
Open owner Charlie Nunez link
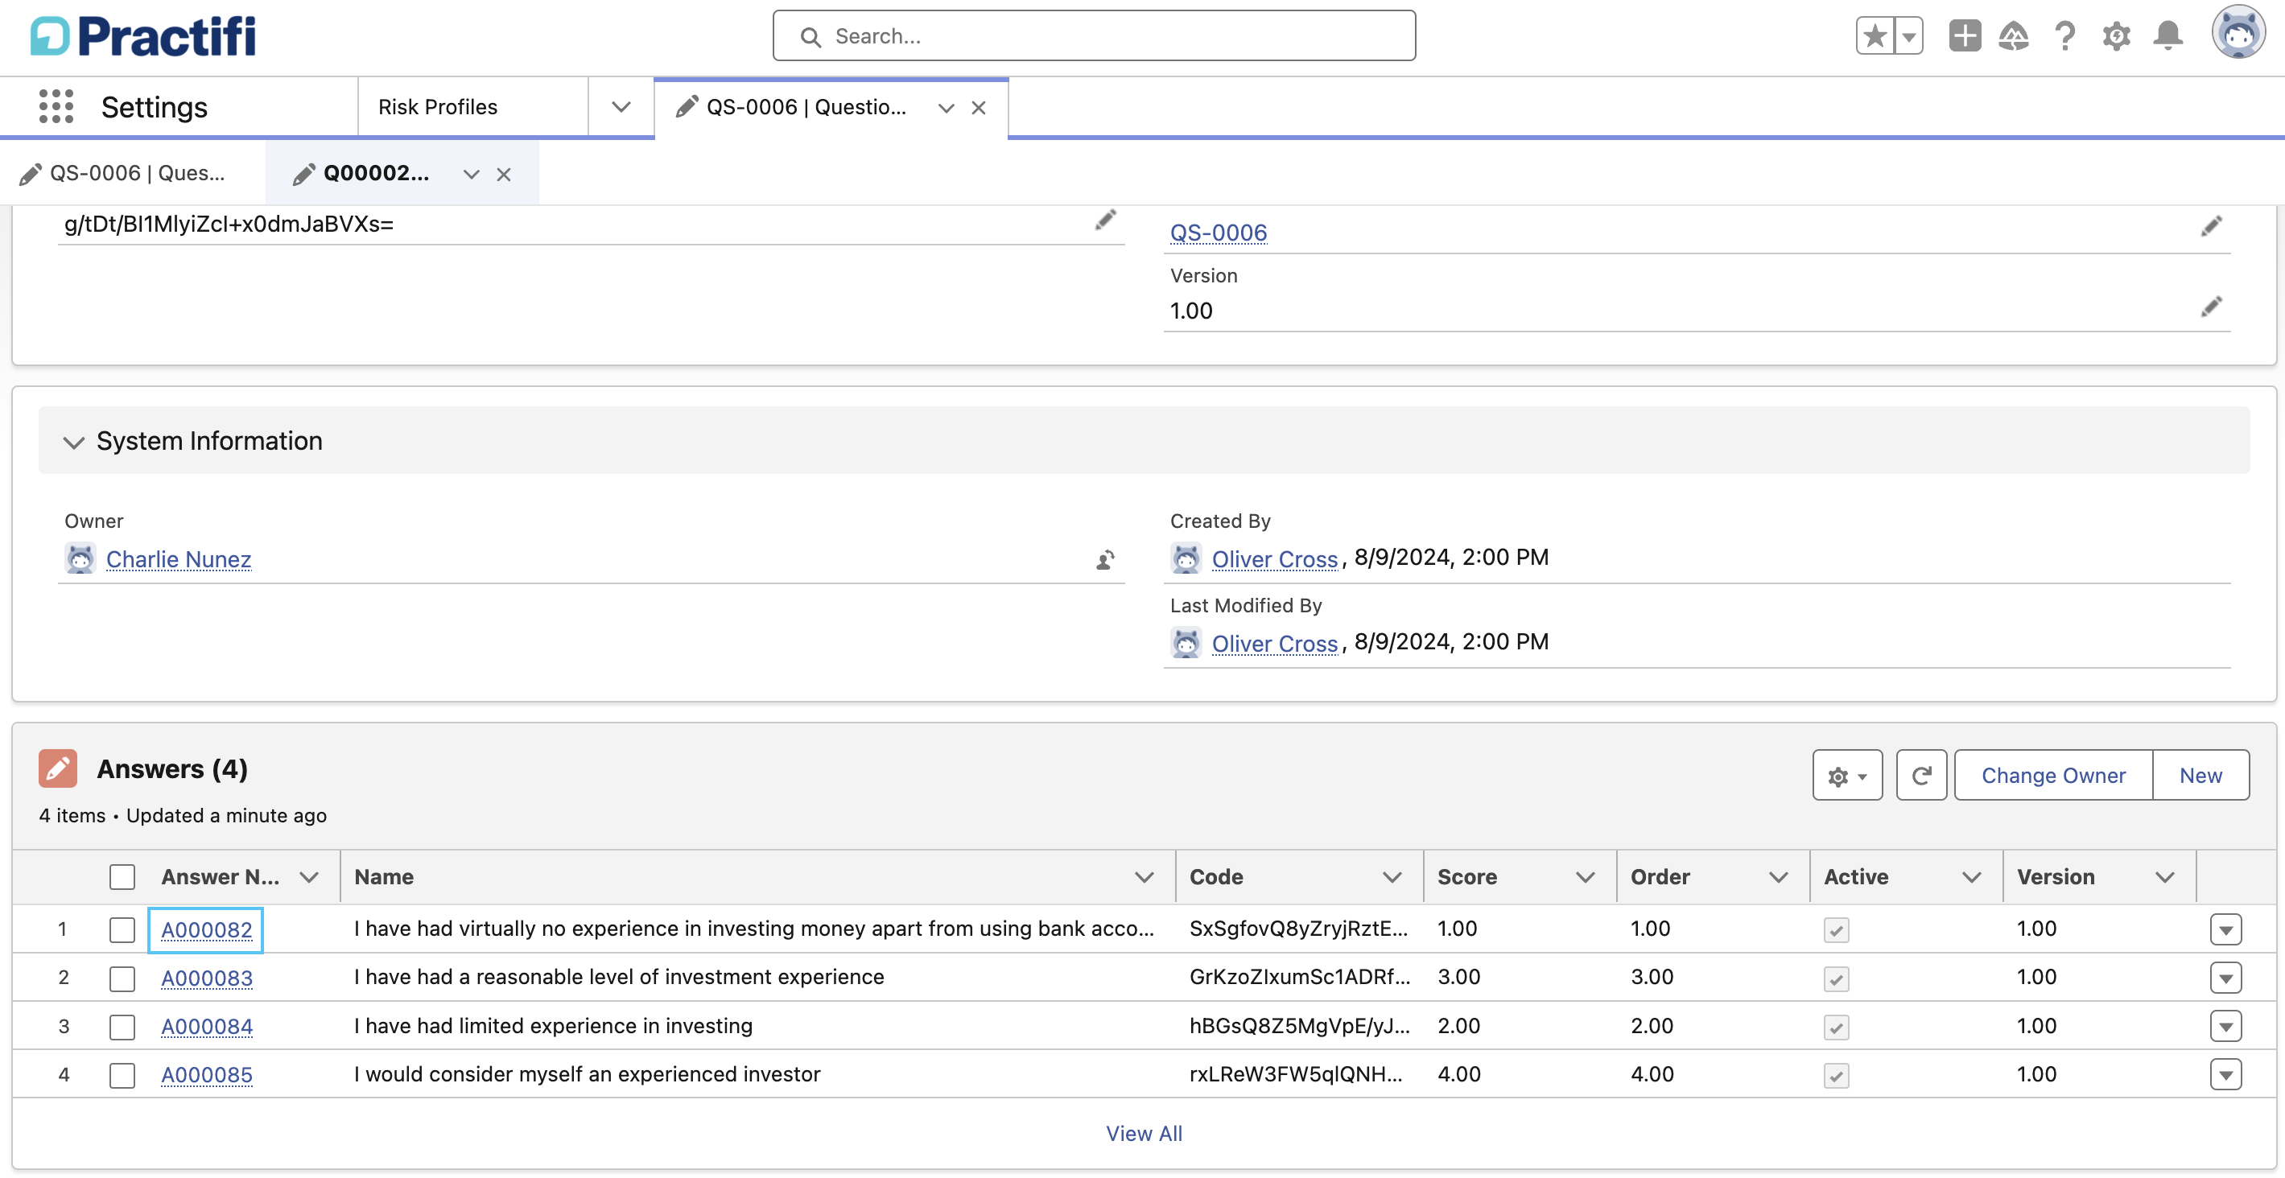[179, 559]
